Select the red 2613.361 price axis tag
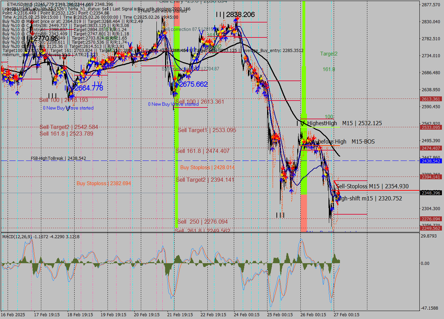 (x=430, y=99)
